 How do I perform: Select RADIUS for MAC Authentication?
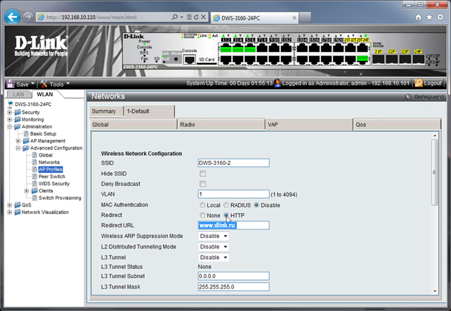(x=226, y=204)
